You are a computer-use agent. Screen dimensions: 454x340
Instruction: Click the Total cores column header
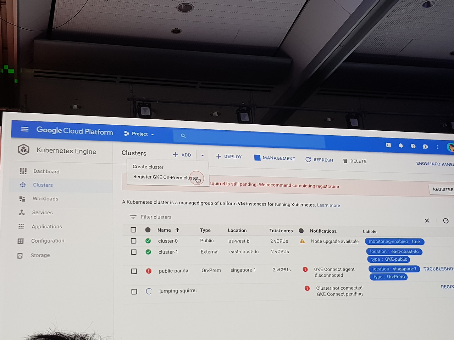[x=281, y=231]
